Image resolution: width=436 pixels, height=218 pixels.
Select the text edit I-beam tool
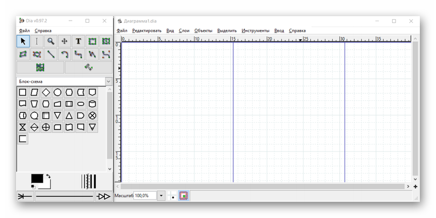point(37,41)
